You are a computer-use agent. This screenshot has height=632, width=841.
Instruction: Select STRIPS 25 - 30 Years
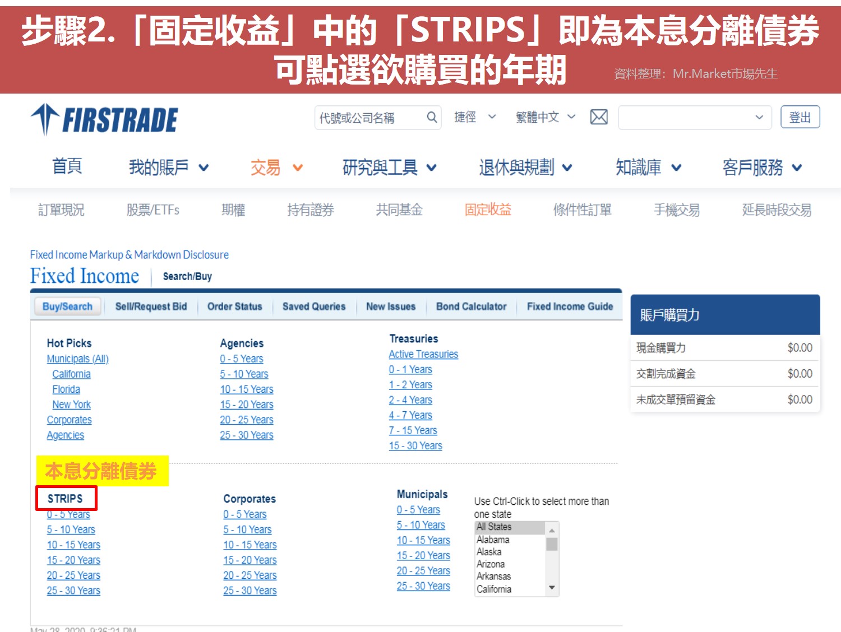coord(73,591)
